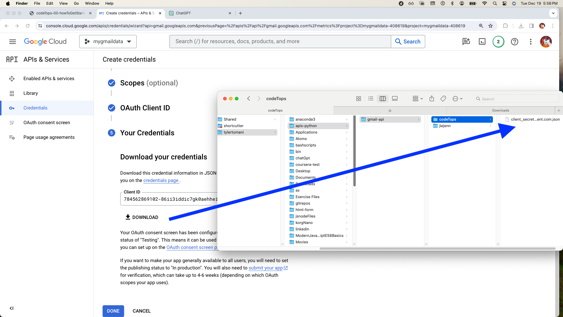Open the Google Cloud navigation hamburger menu

[13, 42]
